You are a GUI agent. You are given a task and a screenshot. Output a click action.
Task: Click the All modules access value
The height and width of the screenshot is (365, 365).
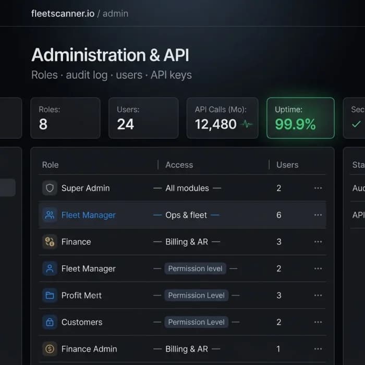point(187,188)
